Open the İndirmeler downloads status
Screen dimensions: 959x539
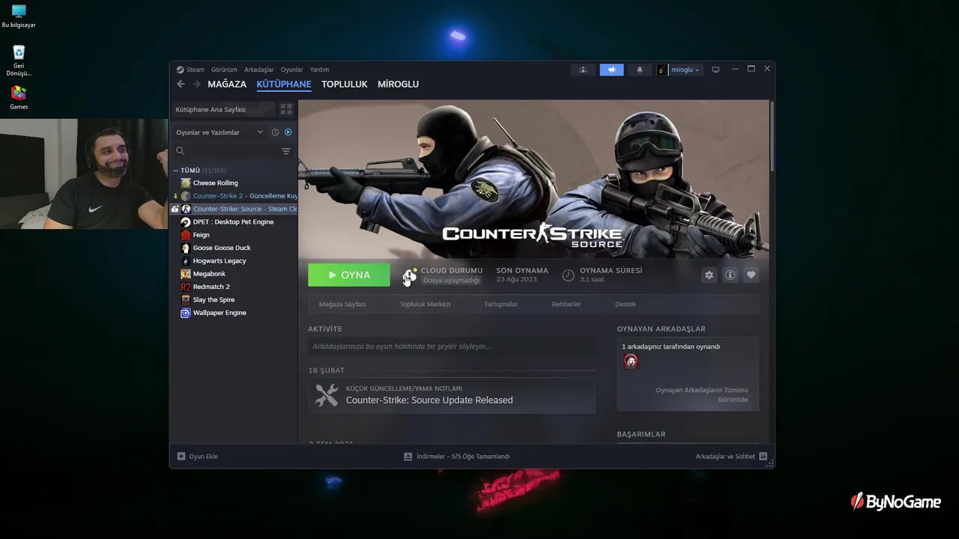coord(457,457)
